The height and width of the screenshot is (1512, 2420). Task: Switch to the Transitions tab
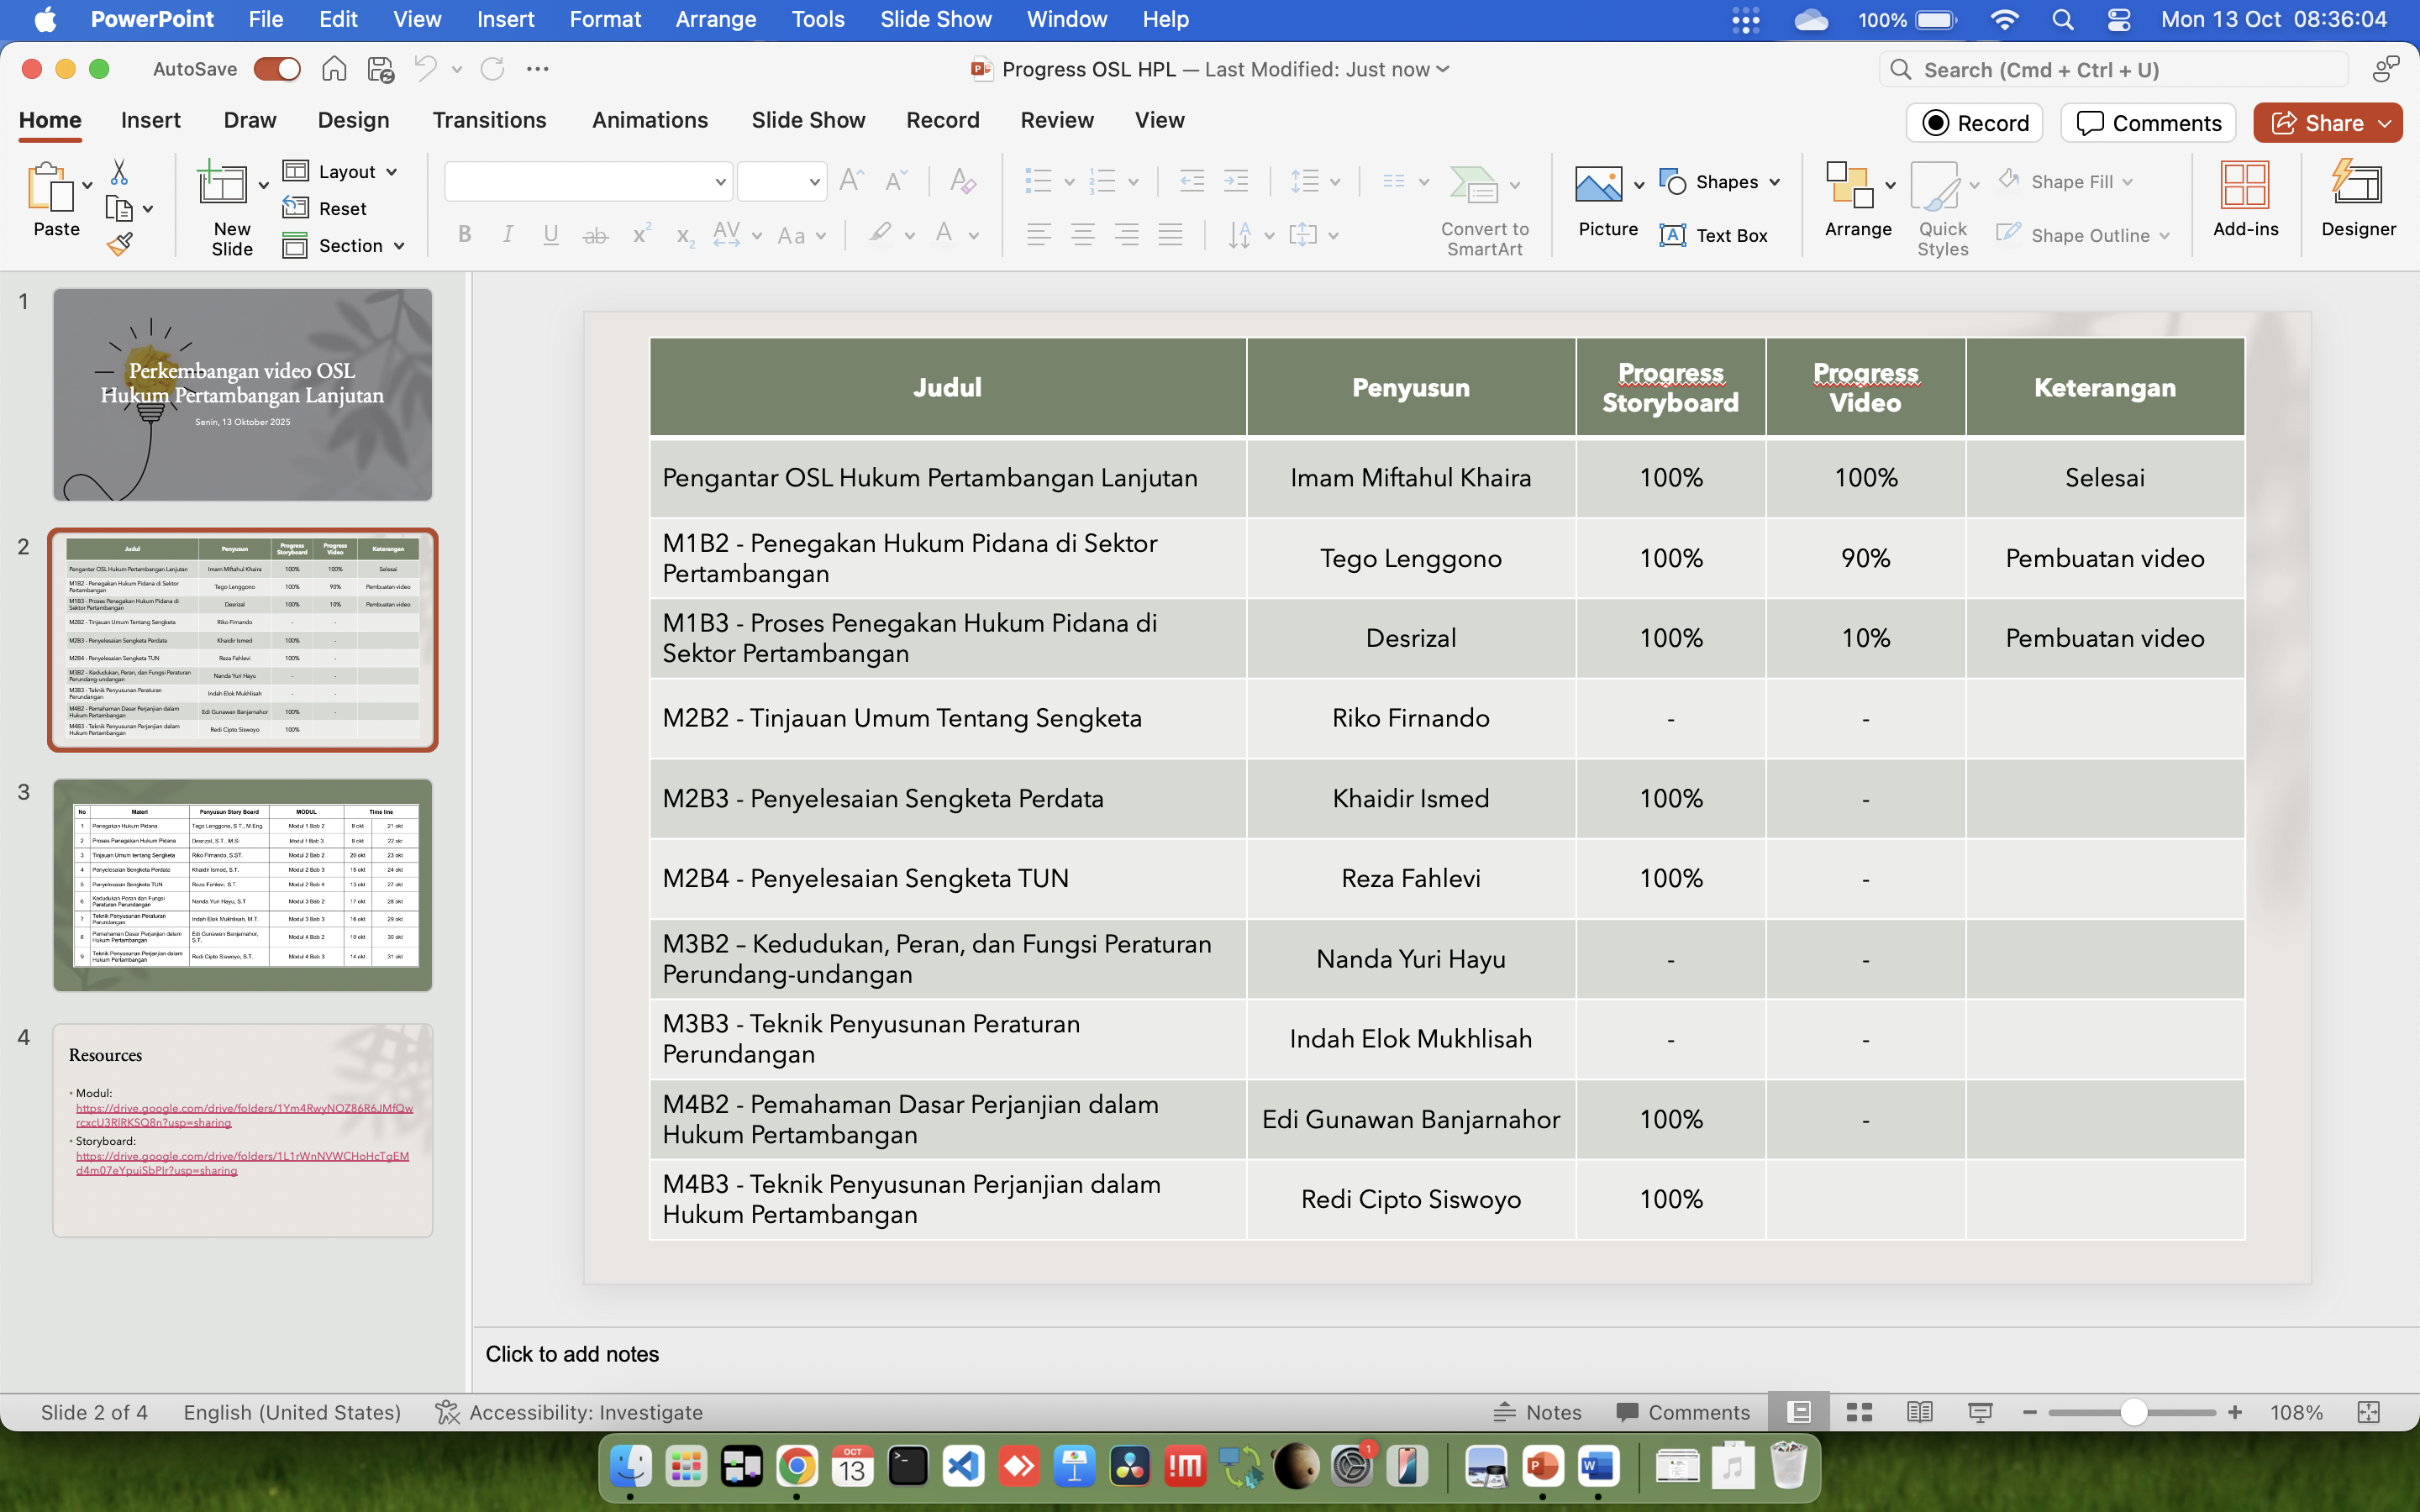[489, 120]
